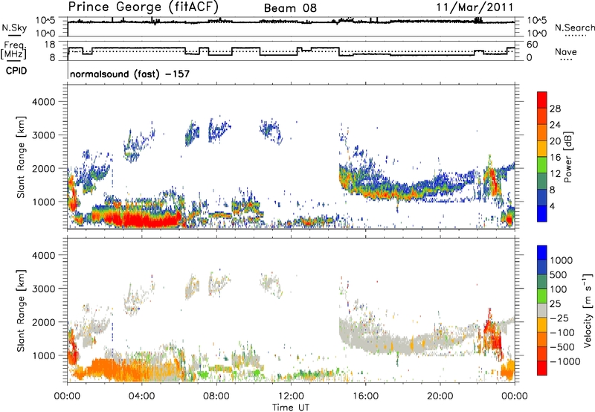Click the '500' velocity color bar label
This screenshot has height=412, width=595.
[x=559, y=275]
